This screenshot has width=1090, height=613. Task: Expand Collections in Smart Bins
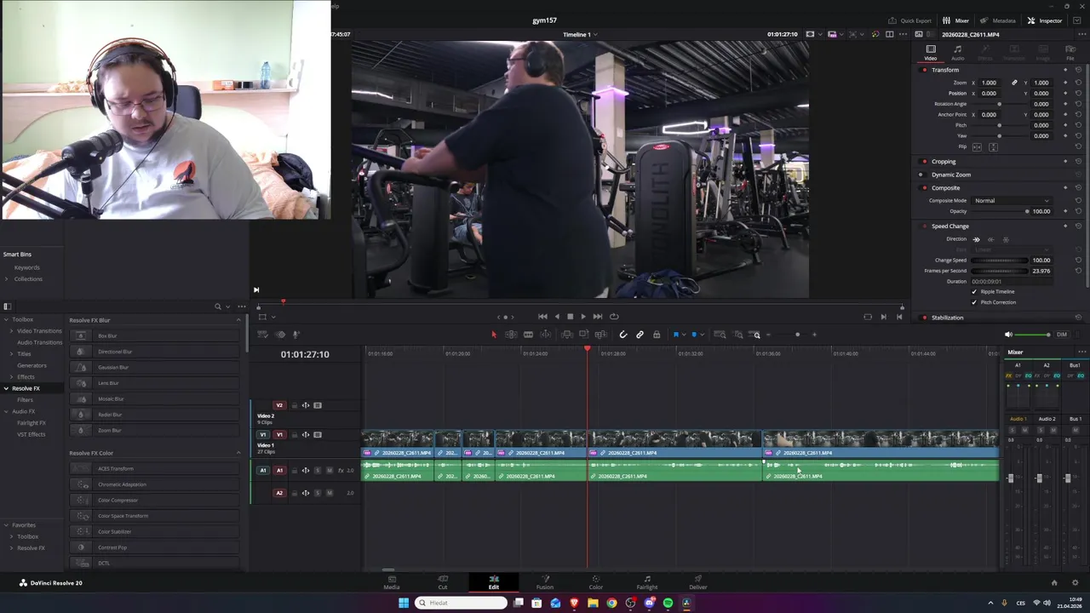(6, 279)
